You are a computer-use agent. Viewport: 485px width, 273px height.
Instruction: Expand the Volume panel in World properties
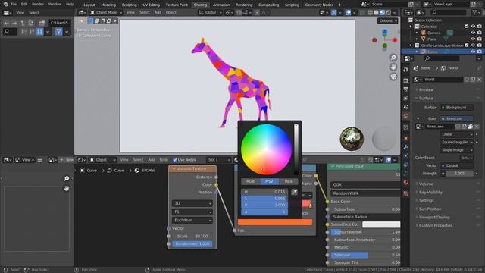(x=426, y=184)
